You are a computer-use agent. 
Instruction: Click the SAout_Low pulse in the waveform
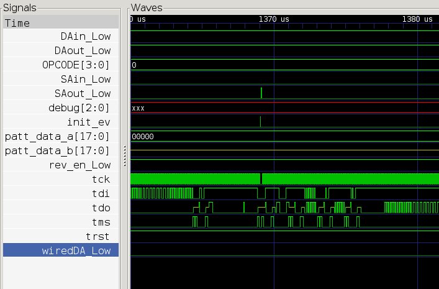pyautogui.click(x=261, y=93)
